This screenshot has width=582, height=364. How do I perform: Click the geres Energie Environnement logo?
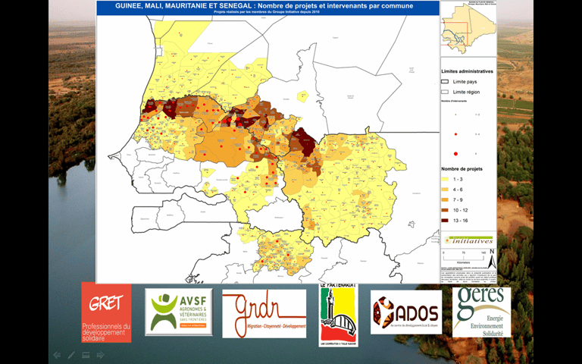tap(481, 312)
